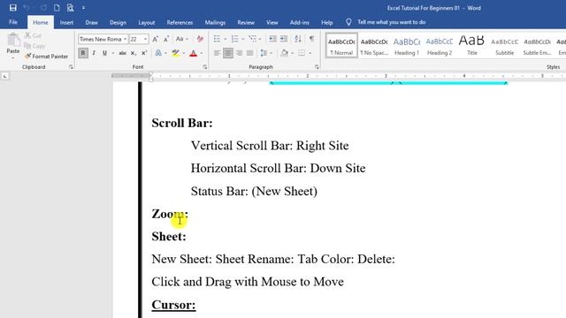Open the Borders dropdown arrow
The width and height of the screenshot is (566, 318).
[310, 53]
